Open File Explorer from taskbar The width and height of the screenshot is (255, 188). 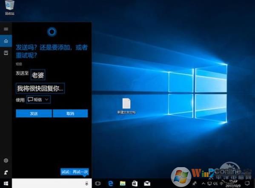[x=123, y=183]
